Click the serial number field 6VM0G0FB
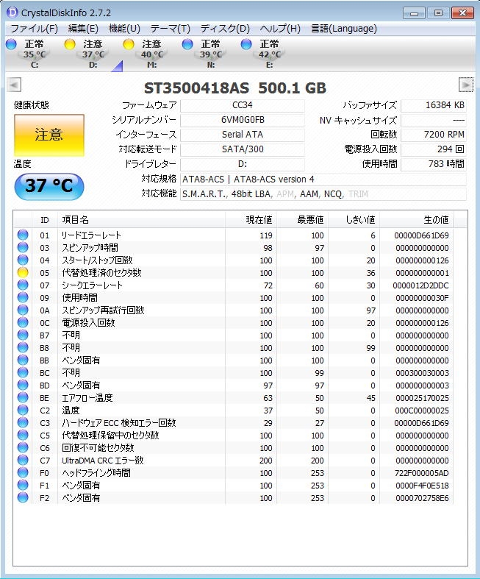 243,120
